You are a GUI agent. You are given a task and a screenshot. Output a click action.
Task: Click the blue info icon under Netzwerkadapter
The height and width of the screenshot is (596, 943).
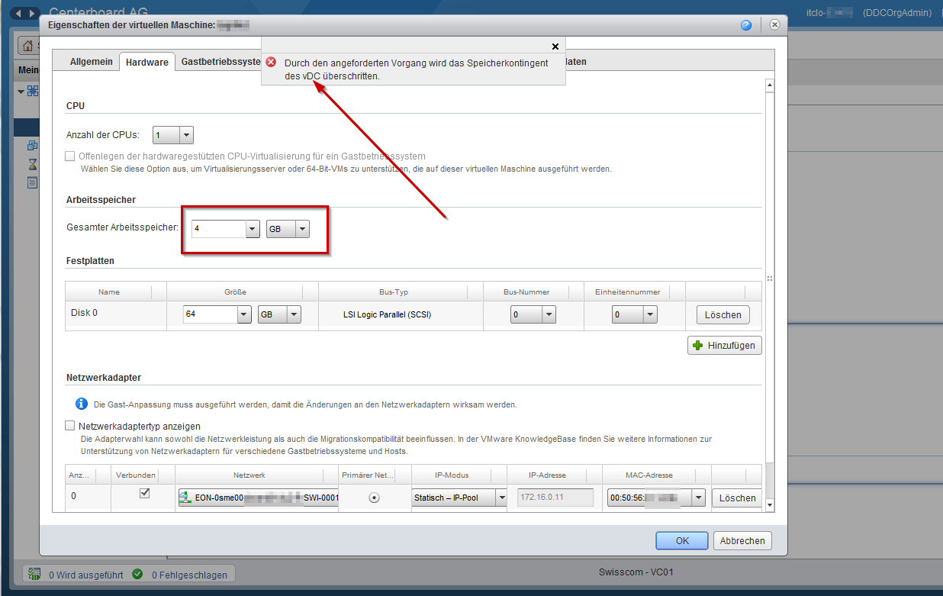coord(81,404)
